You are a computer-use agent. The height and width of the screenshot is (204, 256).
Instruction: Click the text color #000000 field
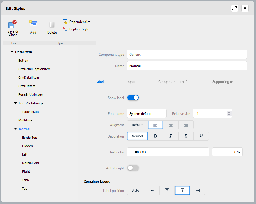coord(168,152)
